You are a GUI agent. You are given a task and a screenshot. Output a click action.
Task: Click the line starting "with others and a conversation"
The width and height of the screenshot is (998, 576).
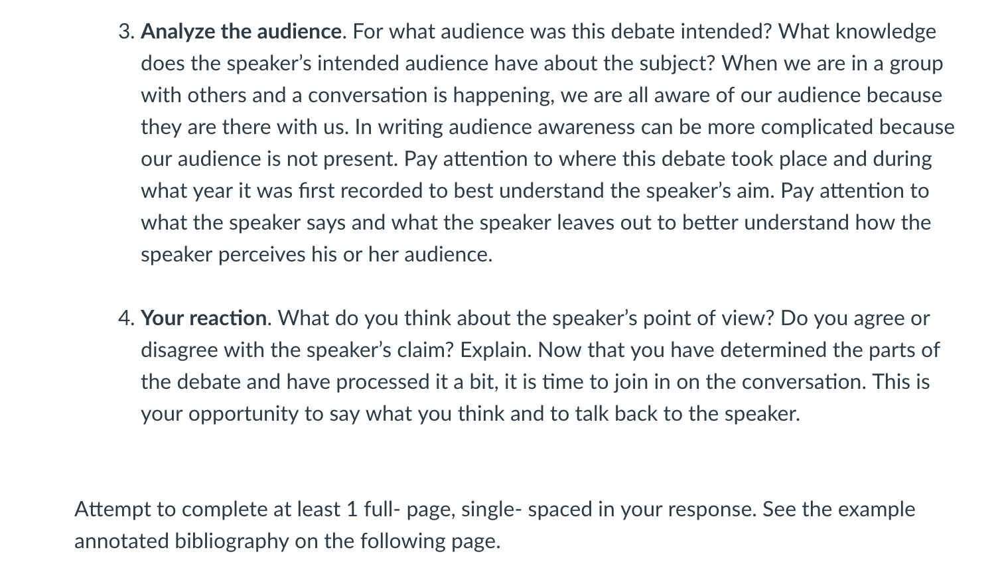pyautogui.click(x=541, y=96)
